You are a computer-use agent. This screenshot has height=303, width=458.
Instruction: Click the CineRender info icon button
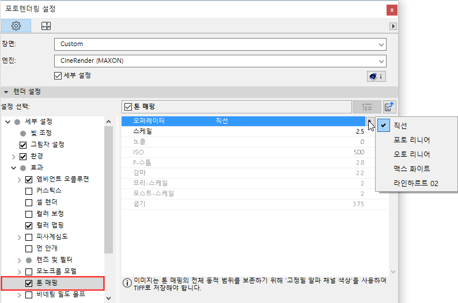376,77
